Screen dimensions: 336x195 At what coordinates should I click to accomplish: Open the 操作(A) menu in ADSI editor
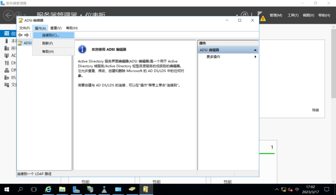(x=40, y=28)
